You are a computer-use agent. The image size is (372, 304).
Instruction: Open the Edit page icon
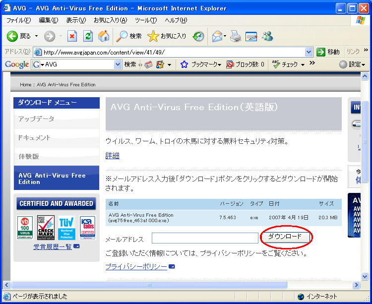point(251,36)
